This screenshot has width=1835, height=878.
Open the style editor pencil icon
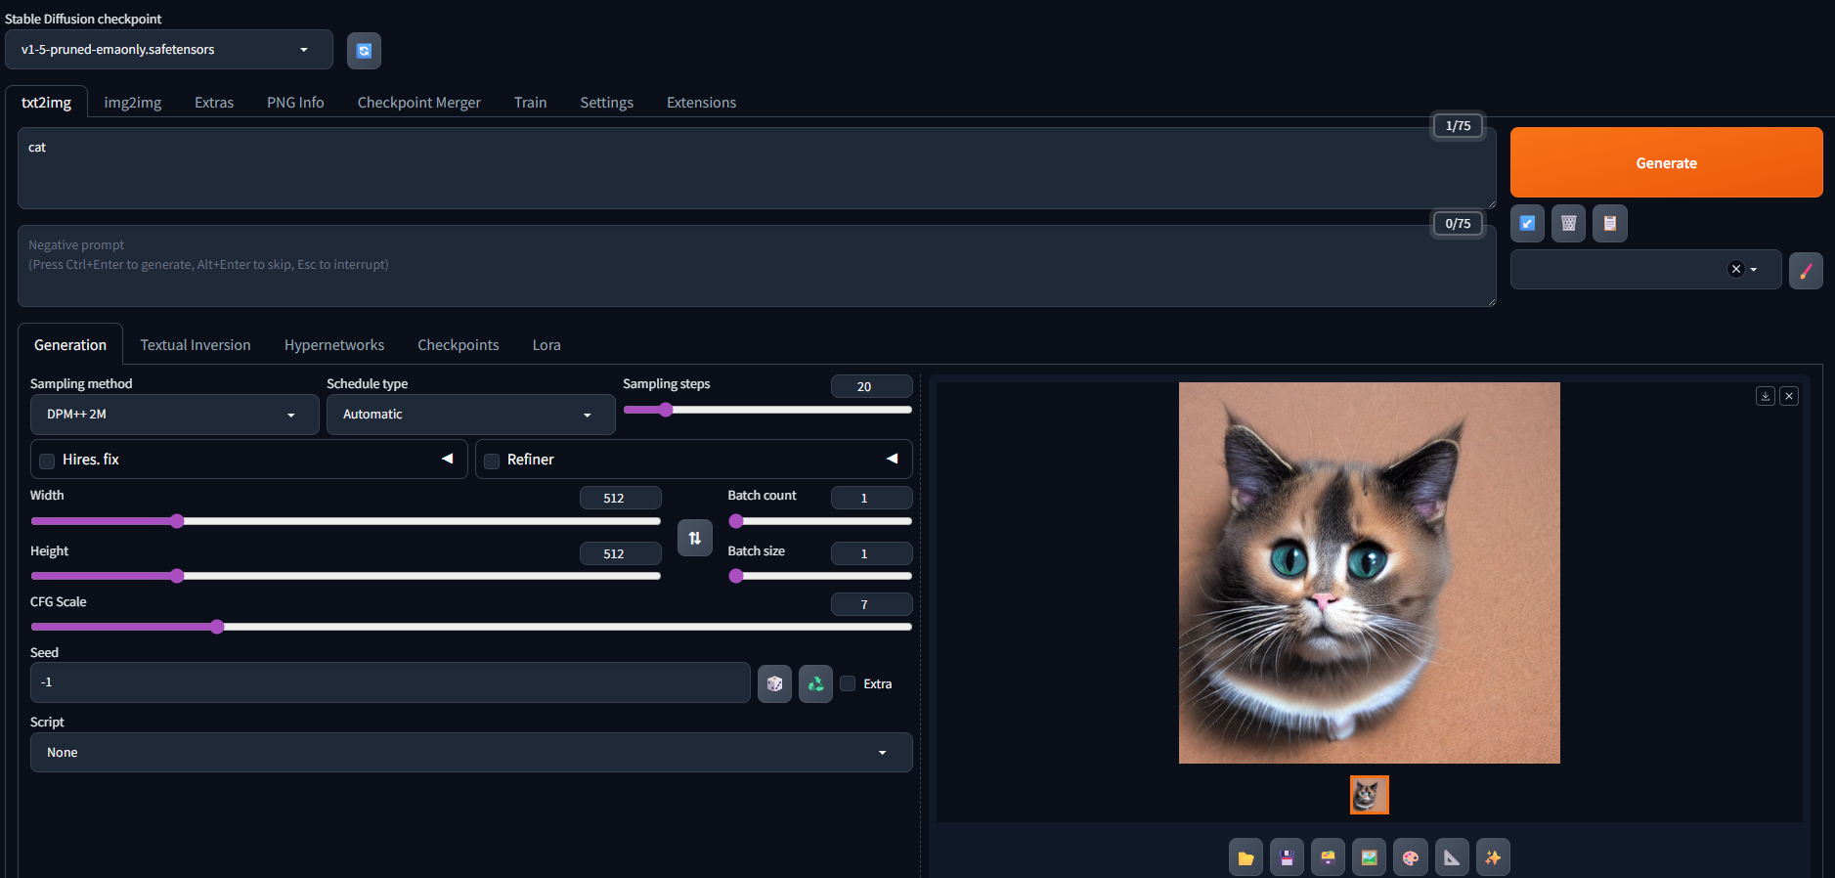[x=1806, y=270]
